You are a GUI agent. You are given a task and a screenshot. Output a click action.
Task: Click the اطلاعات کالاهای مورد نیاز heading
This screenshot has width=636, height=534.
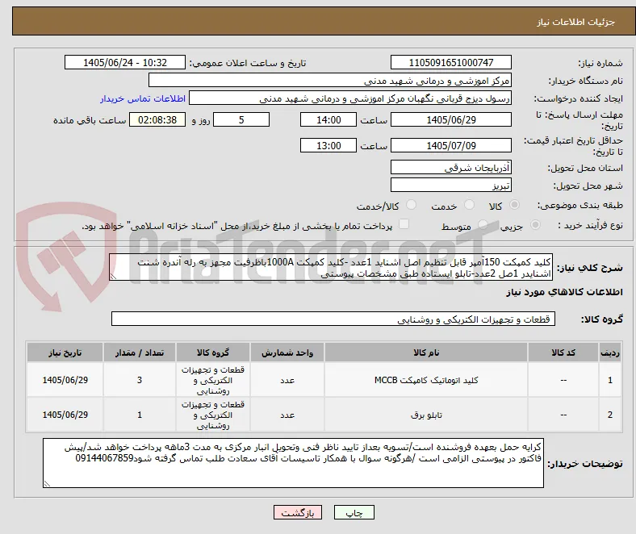pyautogui.click(x=564, y=292)
